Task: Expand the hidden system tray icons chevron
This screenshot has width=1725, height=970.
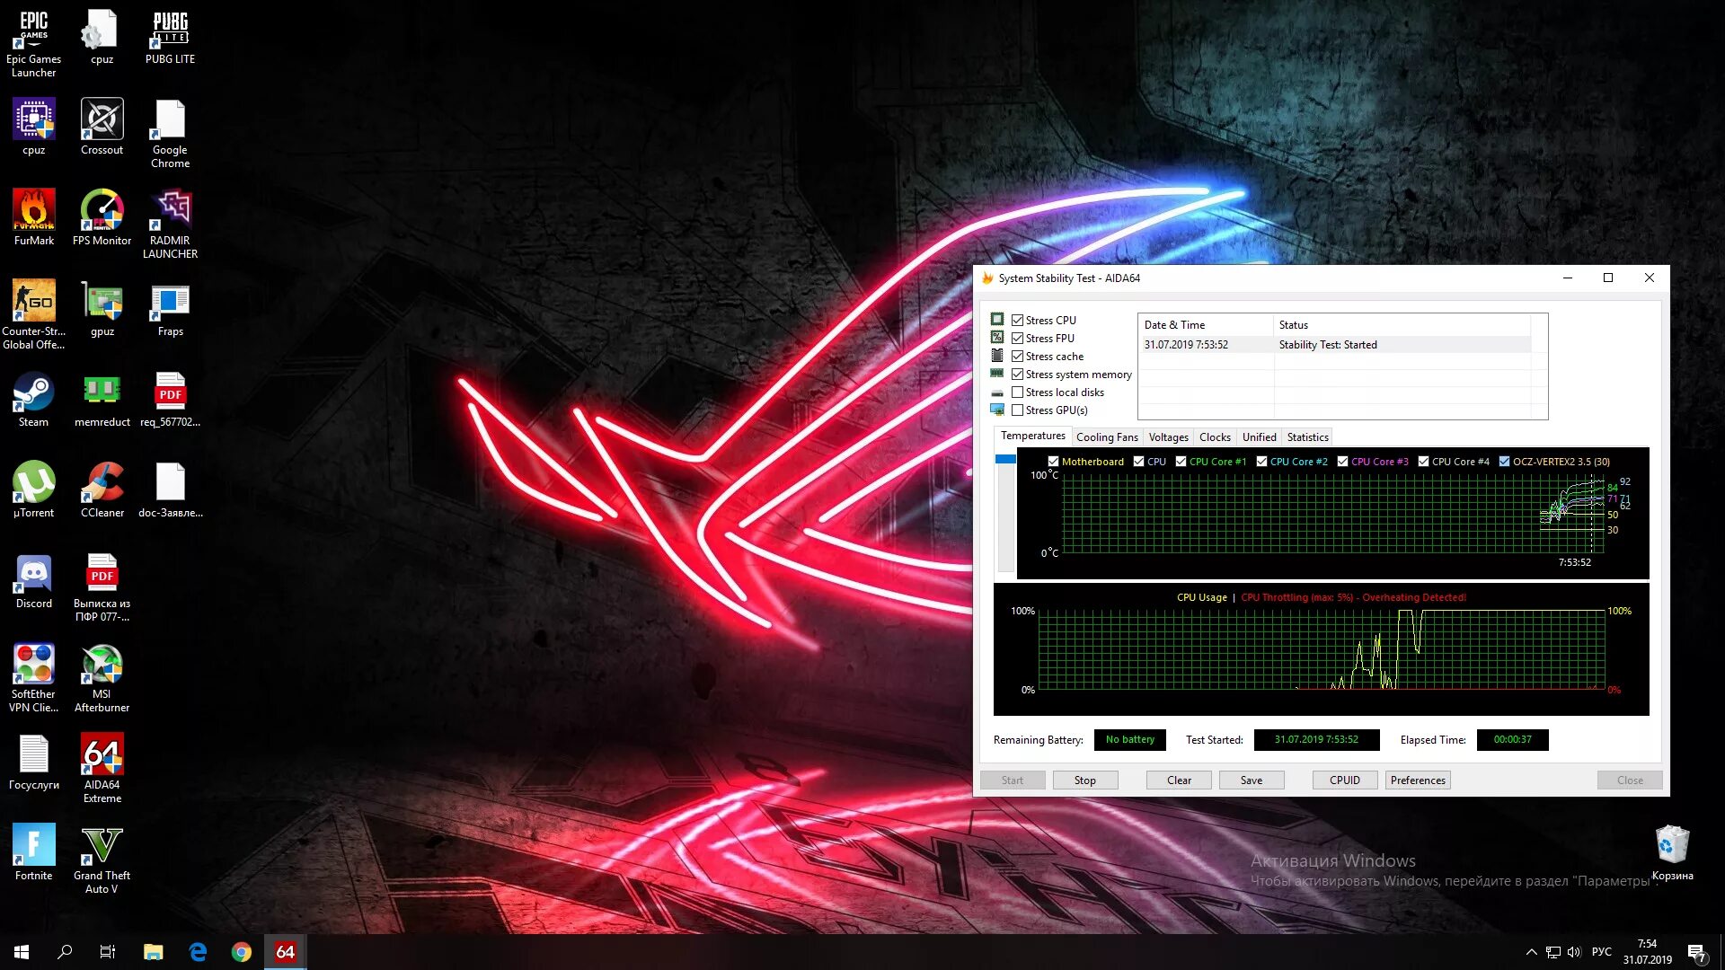Action: [1531, 952]
